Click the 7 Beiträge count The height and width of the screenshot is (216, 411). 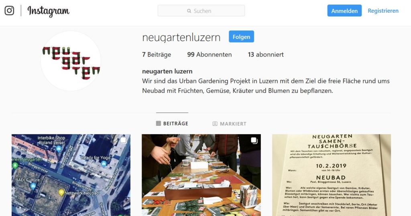(x=157, y=55)
